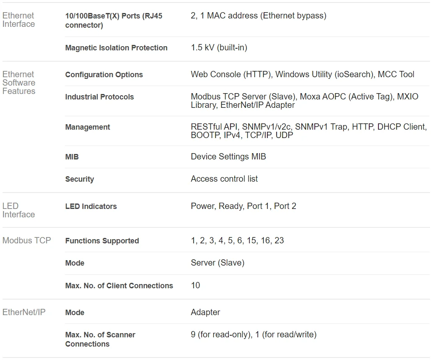Image resolution: width=435 pixels, height=360 pixels.
Task: Click the 10/100BaseT(X) Ports row label
Action: [114, 21]
